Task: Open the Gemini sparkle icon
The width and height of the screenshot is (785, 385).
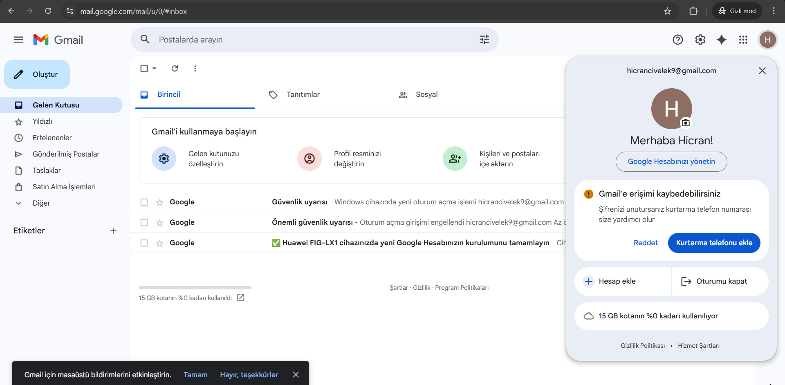Action: point(722,40)
